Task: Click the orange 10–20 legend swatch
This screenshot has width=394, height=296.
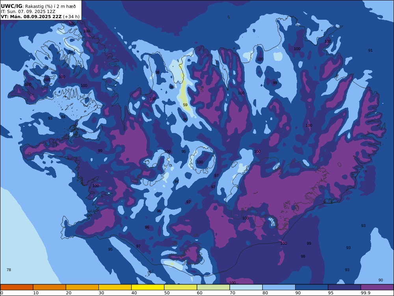Action: (x=50, y=287)
